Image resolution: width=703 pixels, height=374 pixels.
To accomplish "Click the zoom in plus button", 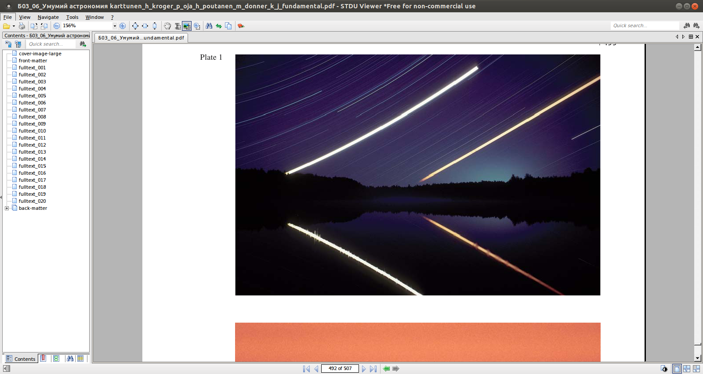I will tap(123, 26).
